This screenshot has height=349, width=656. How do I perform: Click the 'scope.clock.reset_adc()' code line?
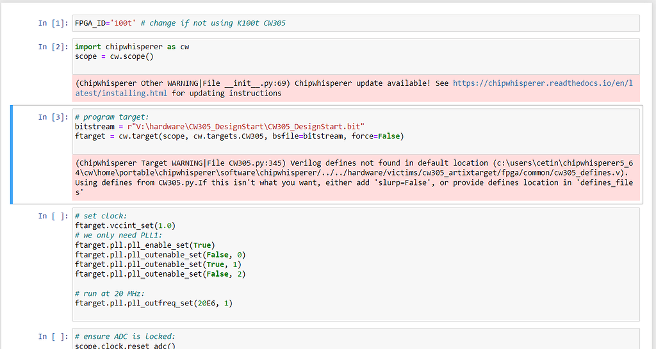[x=125, y=346]
